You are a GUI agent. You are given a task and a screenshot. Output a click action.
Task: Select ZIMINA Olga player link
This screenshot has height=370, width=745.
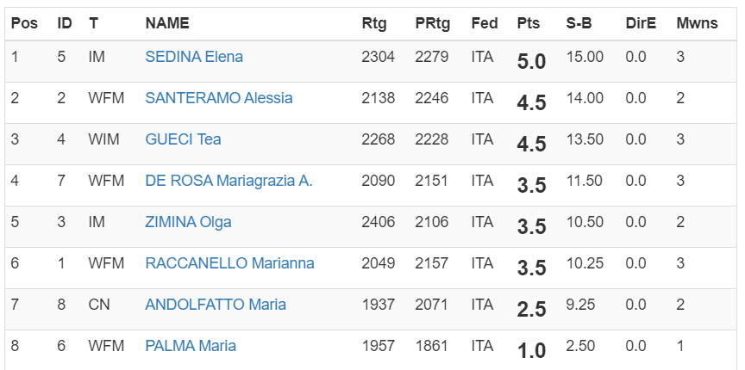coord(188,222)
